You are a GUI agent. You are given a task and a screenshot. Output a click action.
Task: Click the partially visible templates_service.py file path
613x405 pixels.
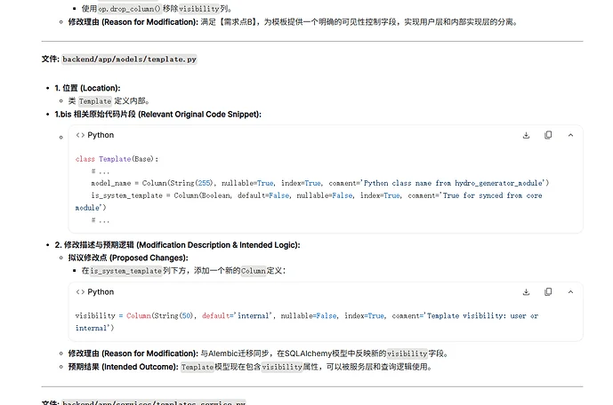coord(154,402)
